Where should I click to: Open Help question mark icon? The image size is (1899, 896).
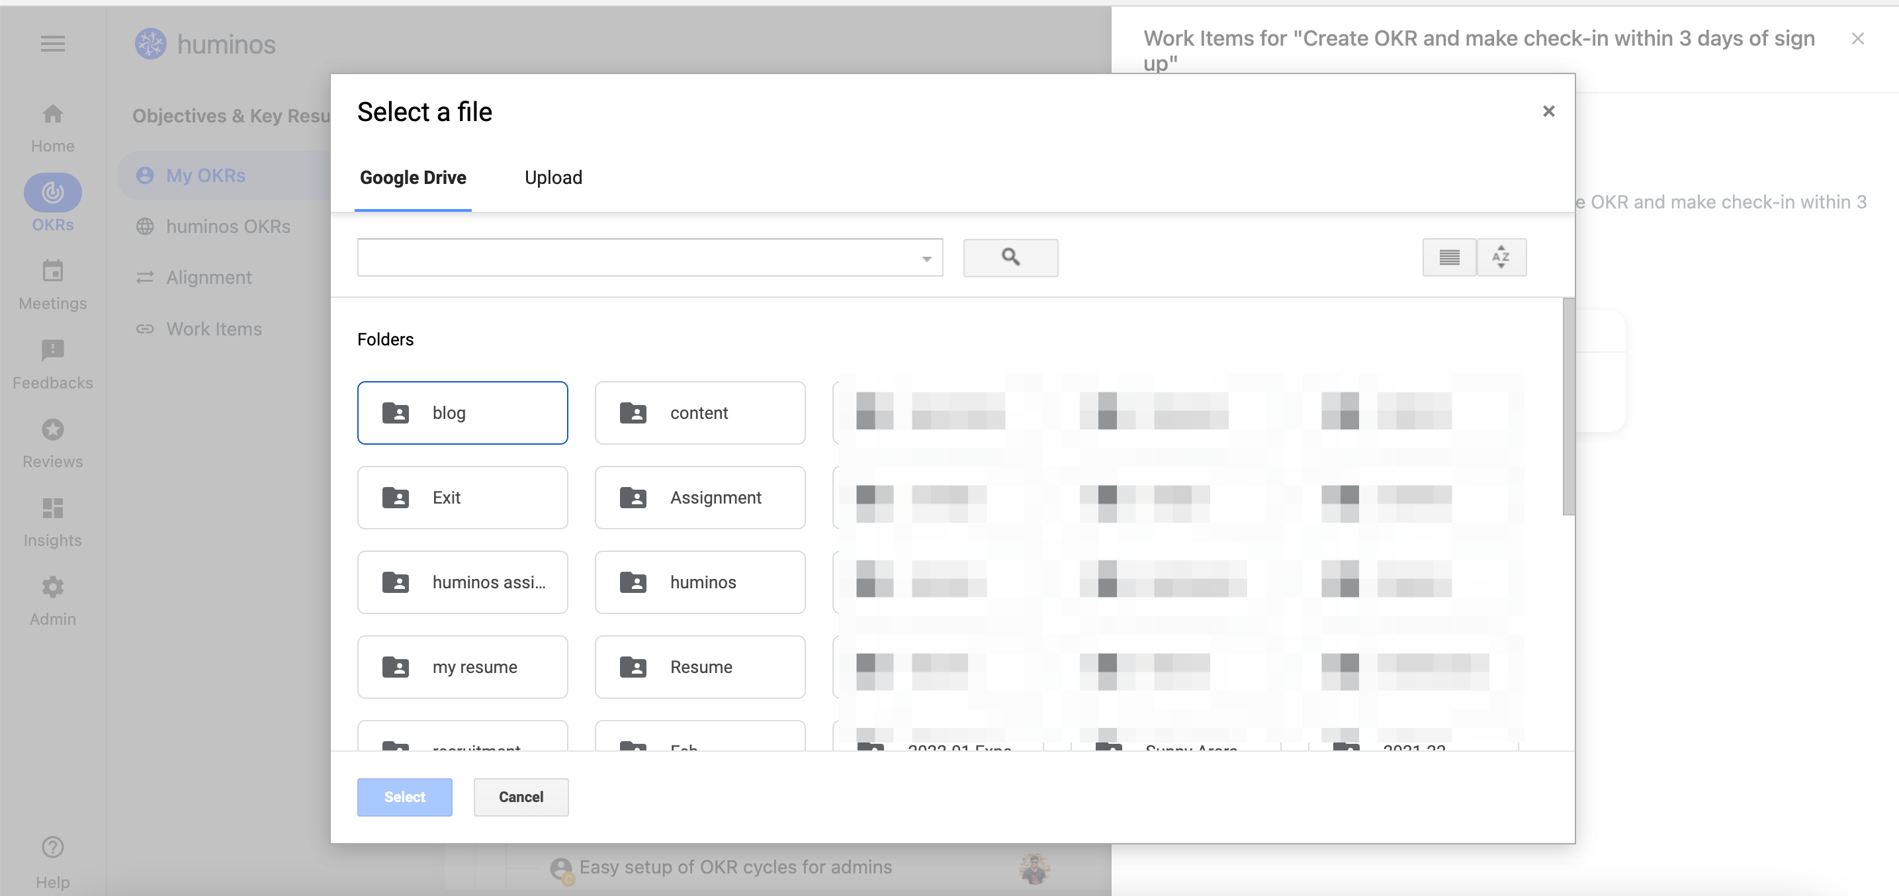(x=52, y=847)
